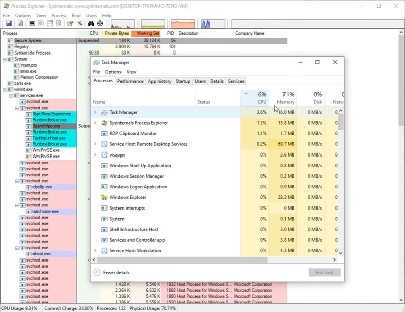Open Task Manager's View menu
Viewport: 405px width, 312px height.
131,72
